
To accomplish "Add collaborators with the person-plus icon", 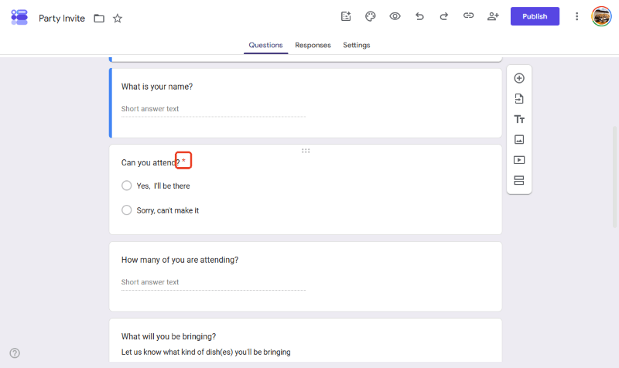I will coord(493,16).
